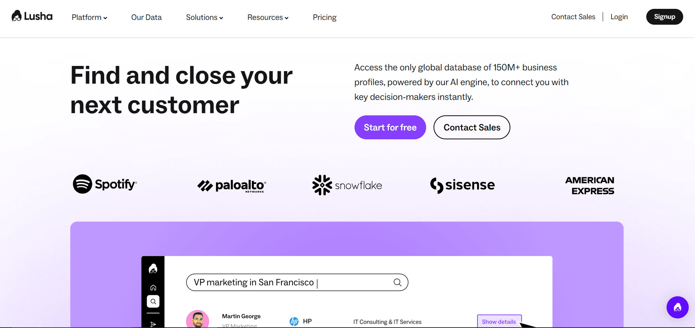Open the Login link
The image size is (695, 328).
619,17
